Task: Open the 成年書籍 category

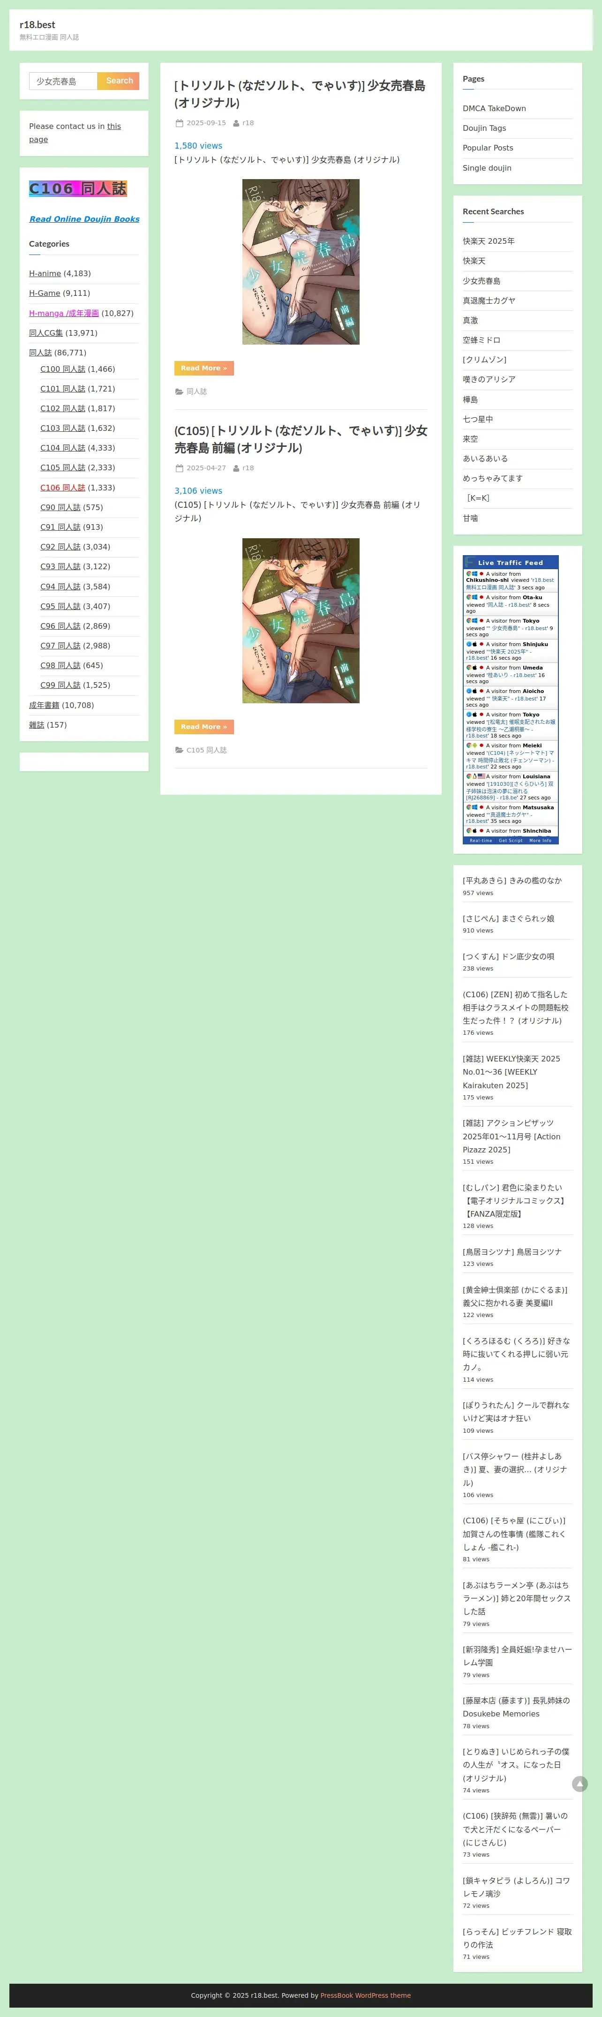Action: coord(44,706)
